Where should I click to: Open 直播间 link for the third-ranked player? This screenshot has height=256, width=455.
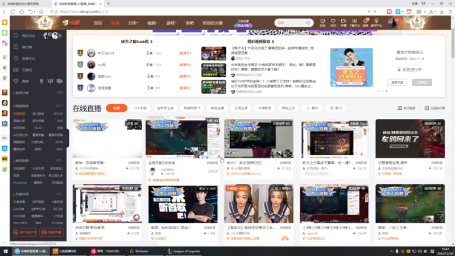point(185,76)
